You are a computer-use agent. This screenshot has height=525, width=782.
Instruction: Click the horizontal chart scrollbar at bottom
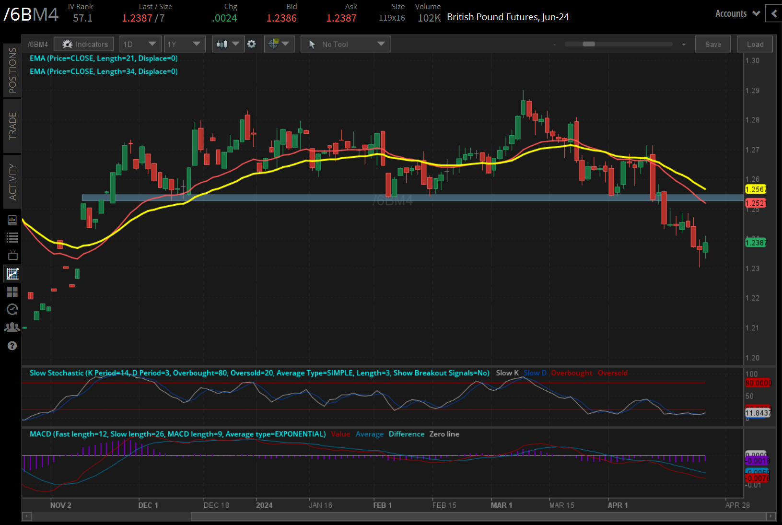coord(479,516)
